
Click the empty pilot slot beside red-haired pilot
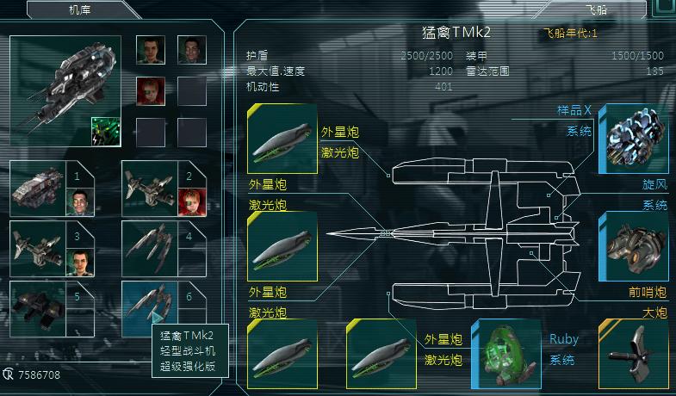(192, 91)
